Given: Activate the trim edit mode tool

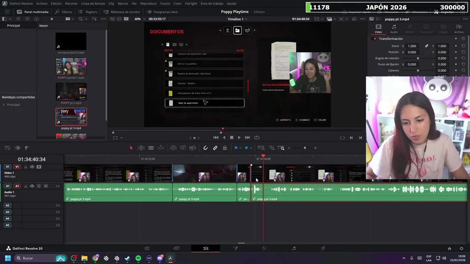Looking at the screenshot, I should 141,148.
